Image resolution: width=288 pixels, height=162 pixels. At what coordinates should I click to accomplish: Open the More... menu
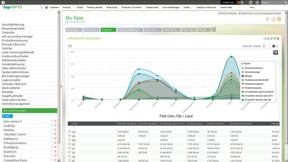coord(253,7)
